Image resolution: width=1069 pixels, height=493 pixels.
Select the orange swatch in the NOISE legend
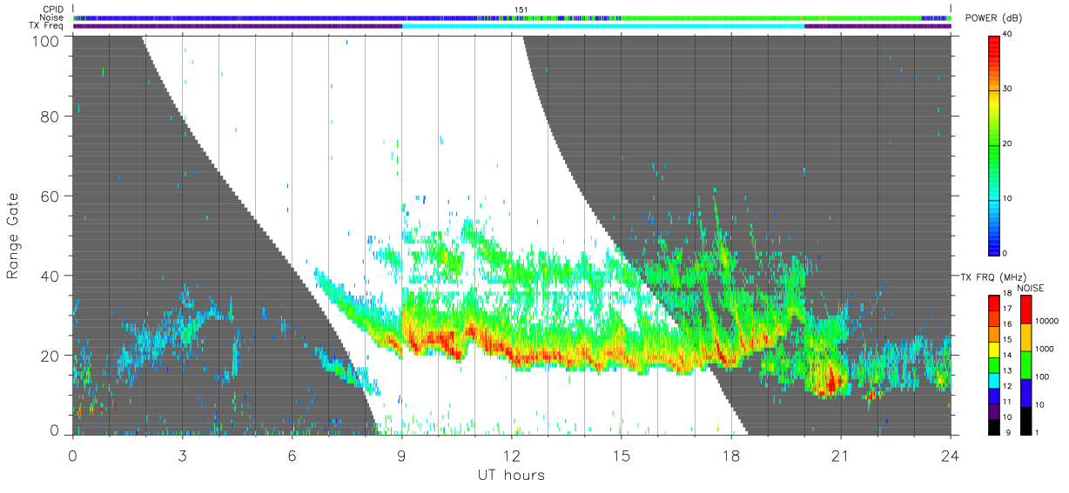pos(1025,336)
